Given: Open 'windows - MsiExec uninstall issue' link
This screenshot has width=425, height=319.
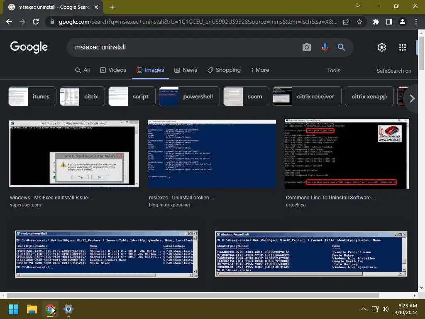Looking at the screenshot, I should [x=51, y=197].
